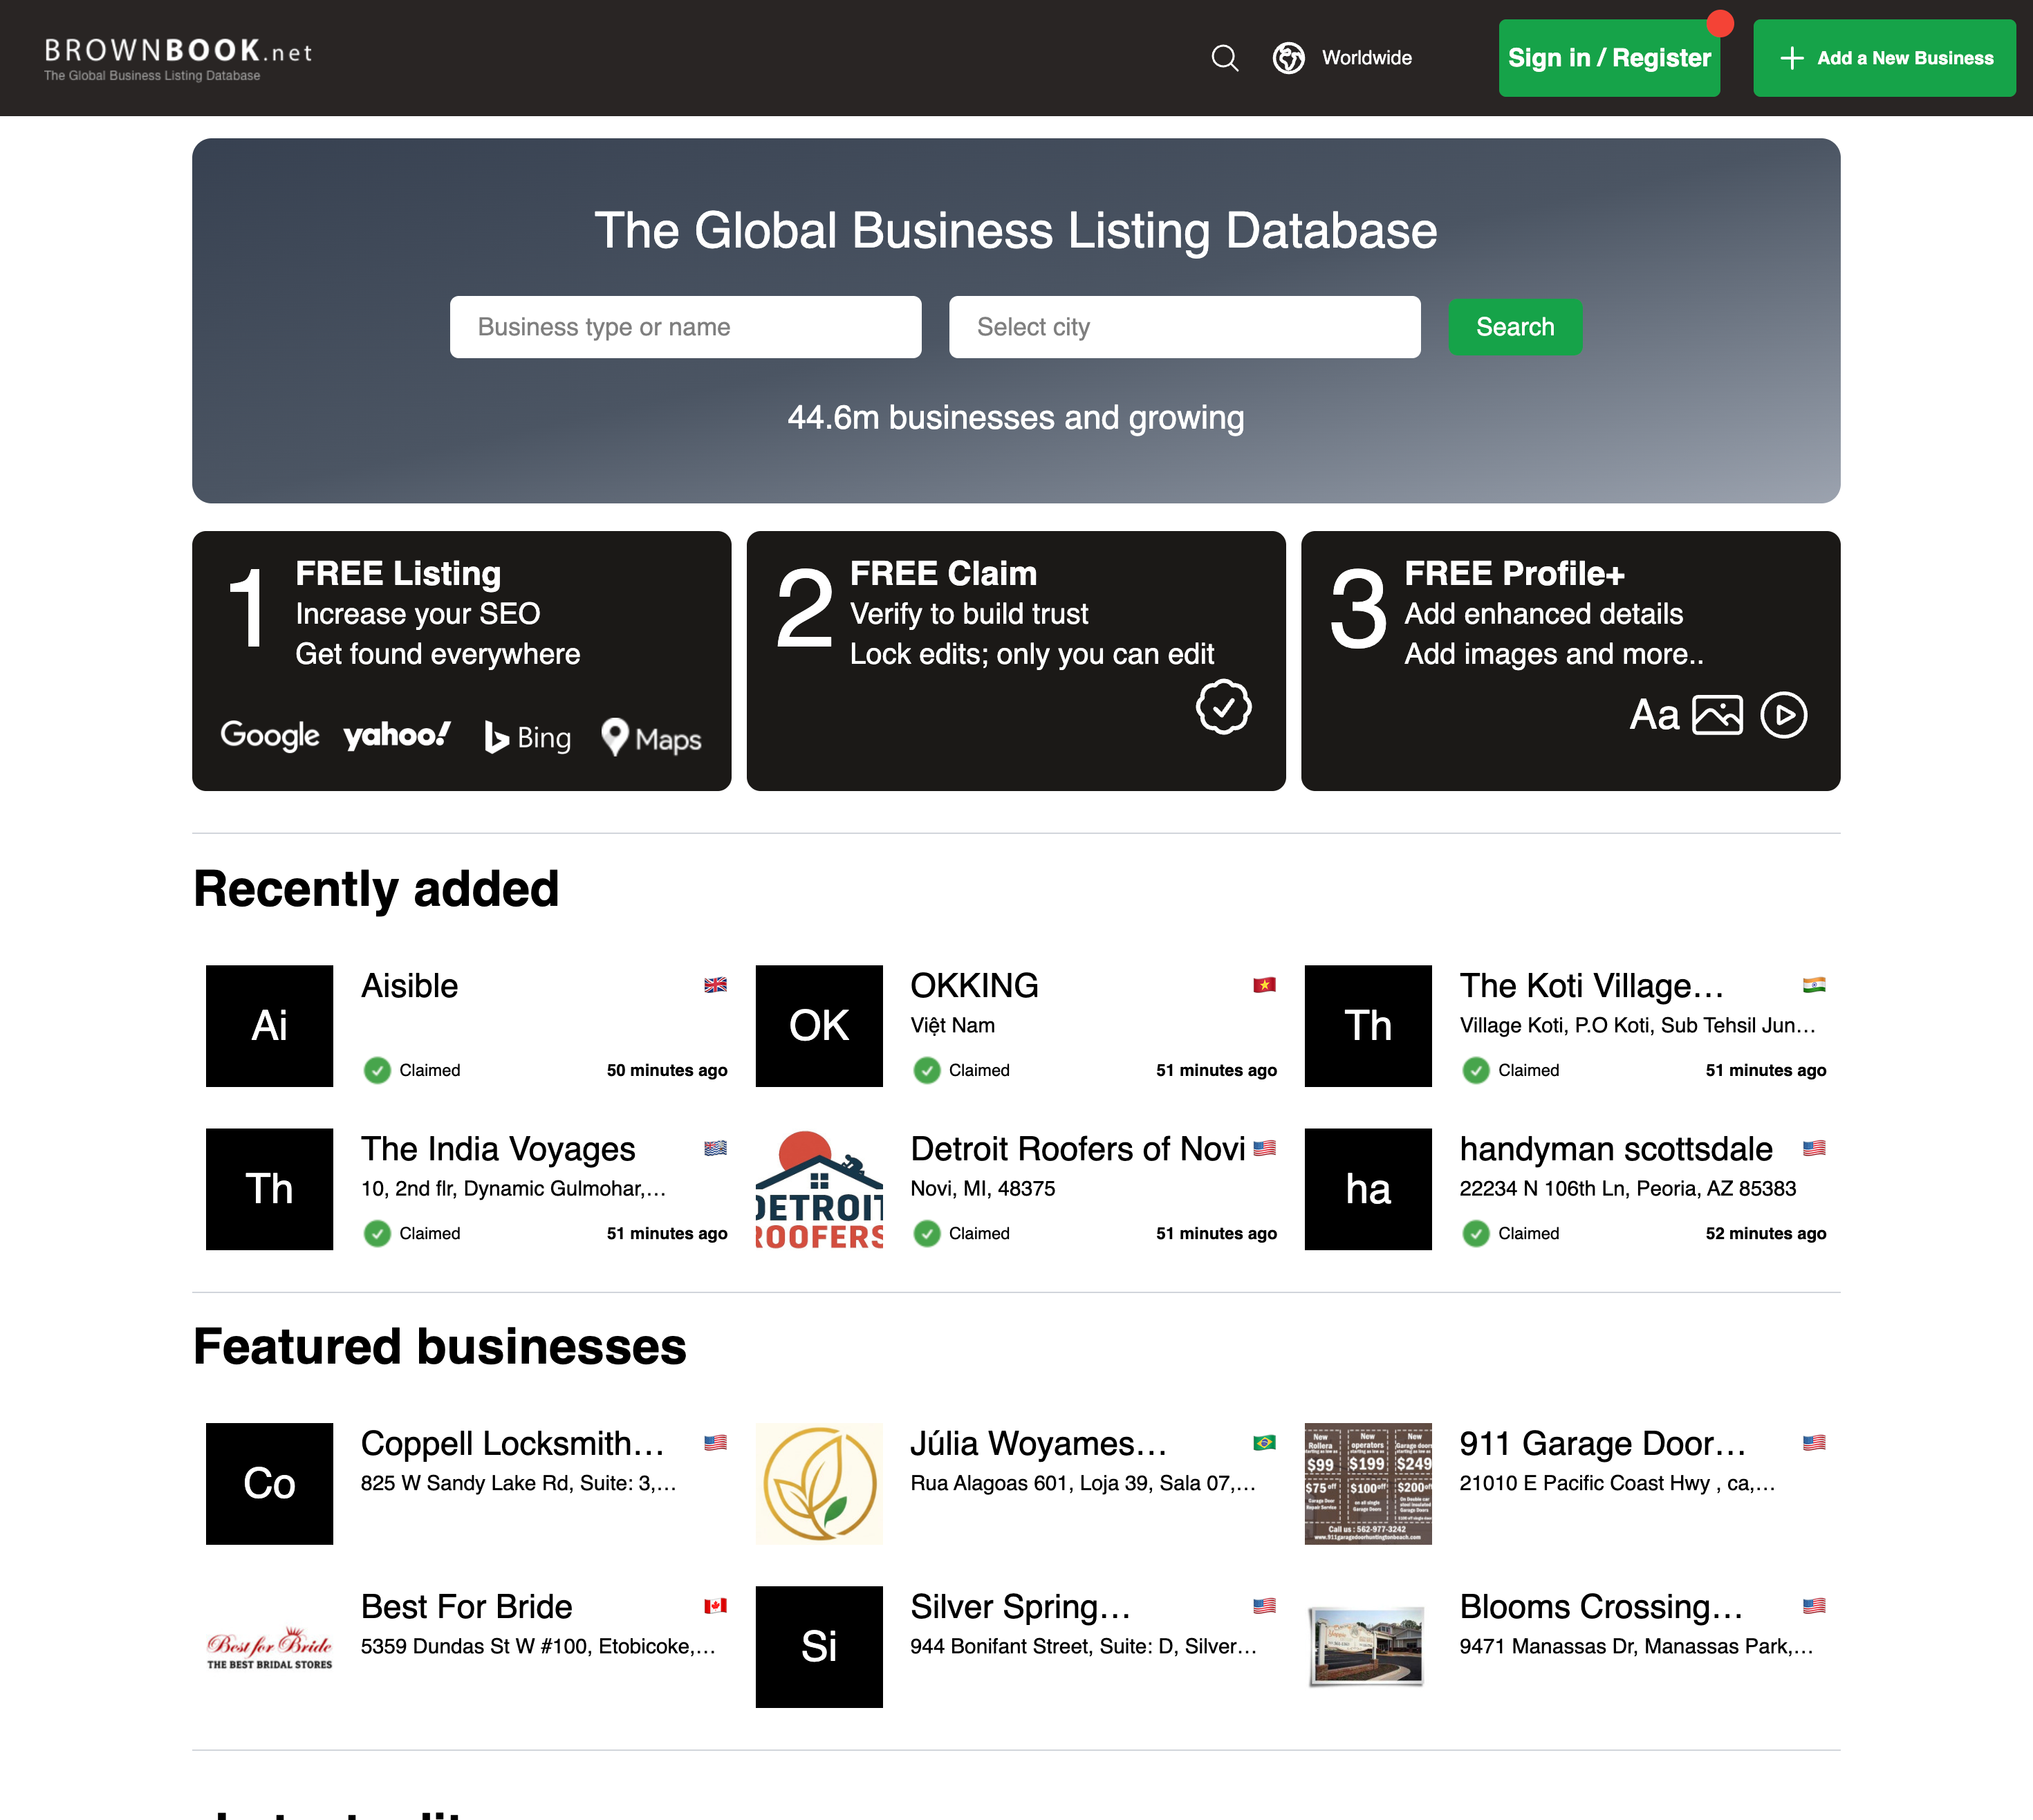This screenshot has height=1820, width=2033.
Task: Click the black ha tile for handyman scottsdale
Action: [x=1368, y=1189]
